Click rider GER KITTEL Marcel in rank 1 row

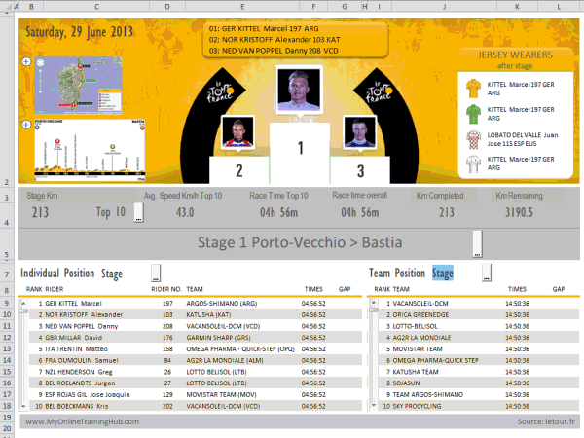coord(73,303)
